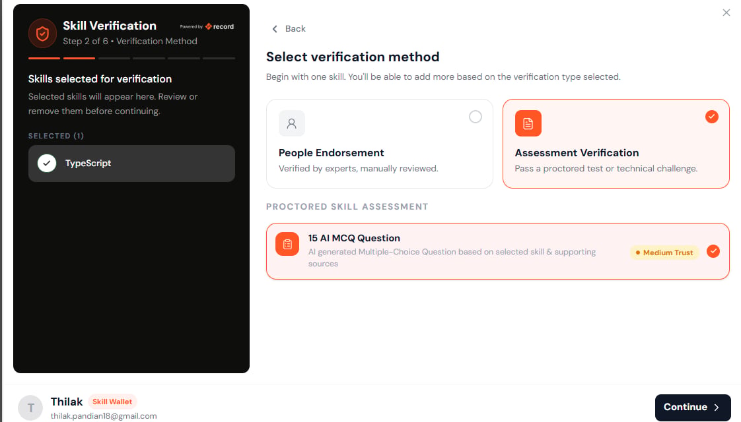The image size is (741, 422).
Task: Choose the People Endorsement card title
Action: coord(332,153)
